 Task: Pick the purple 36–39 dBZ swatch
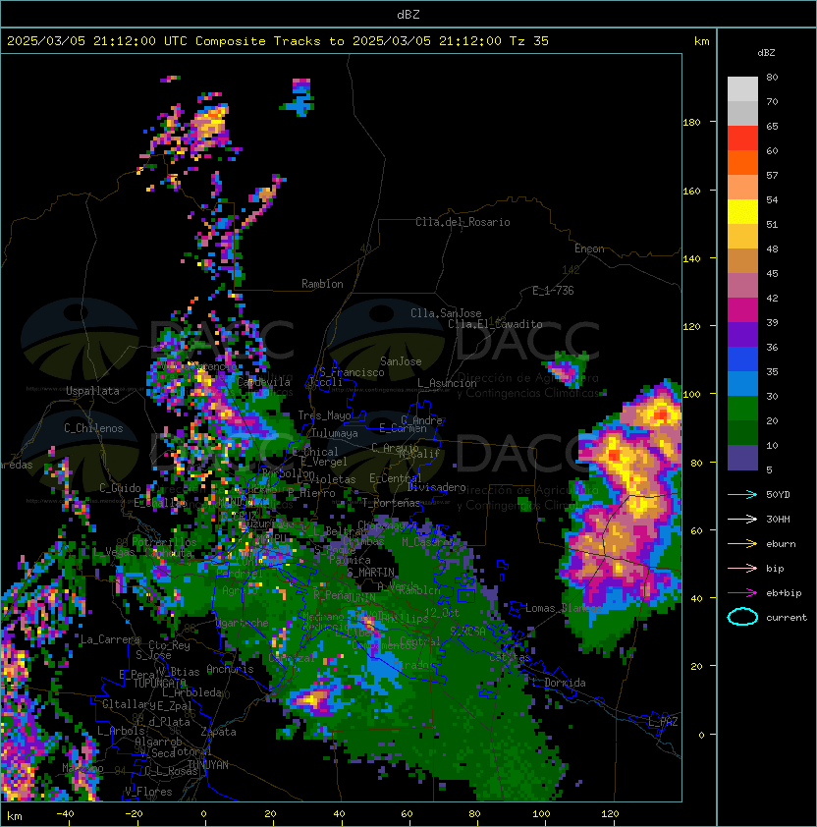(x=742, y=334)
